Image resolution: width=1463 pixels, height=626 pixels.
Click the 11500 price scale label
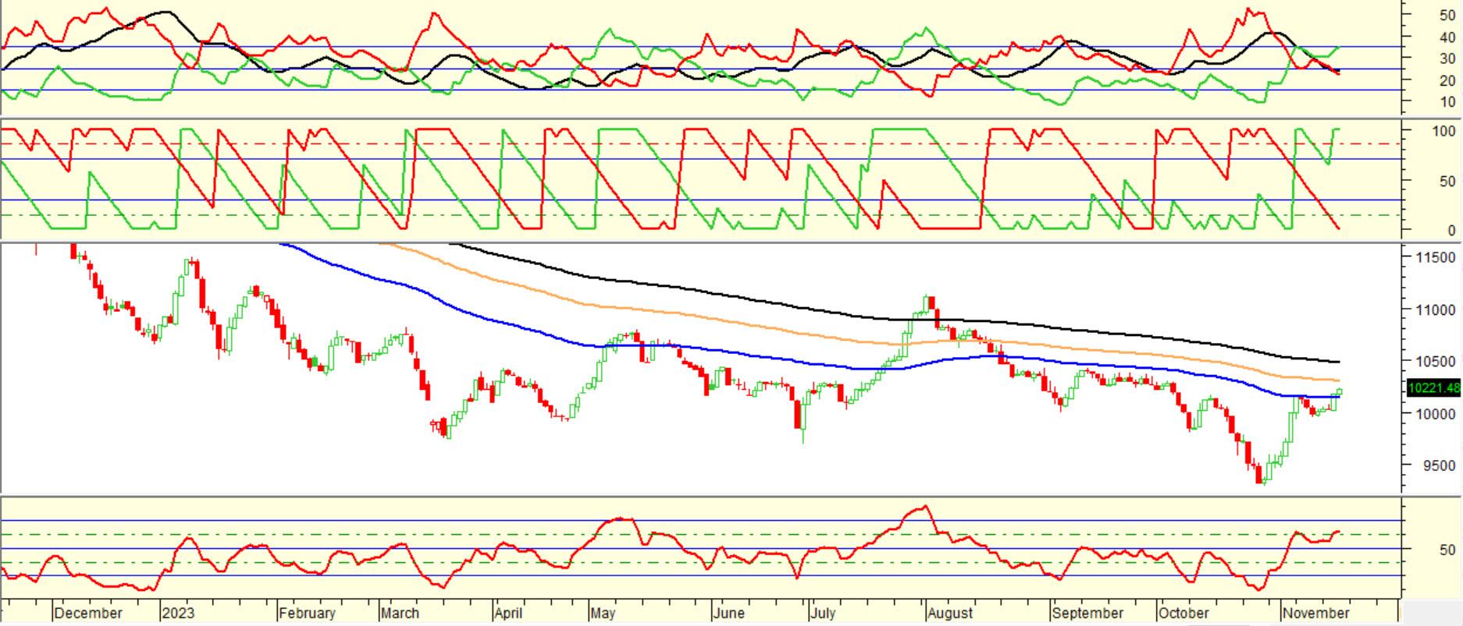[1436, 257]
